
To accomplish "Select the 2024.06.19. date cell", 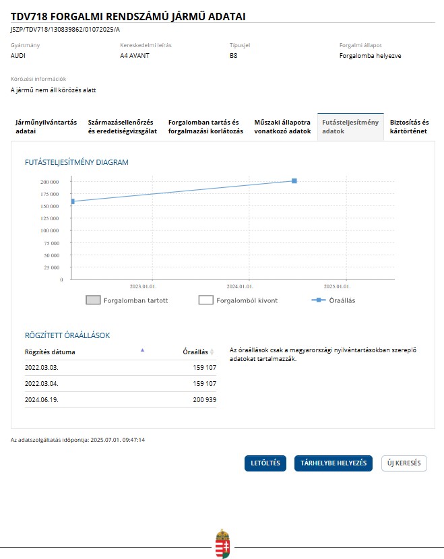I will click(41, 399).
